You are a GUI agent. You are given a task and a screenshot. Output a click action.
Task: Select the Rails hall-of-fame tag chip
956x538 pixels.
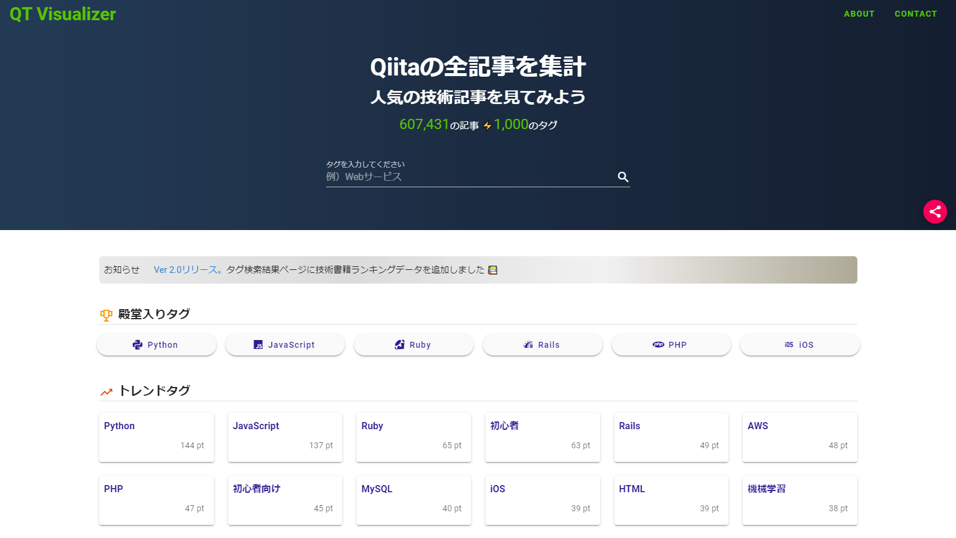point(542,345)
